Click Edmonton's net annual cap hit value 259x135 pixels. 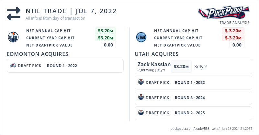click(x=105, y=31)
